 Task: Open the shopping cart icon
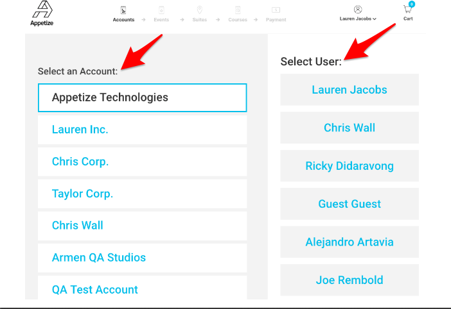click(407, 9)
